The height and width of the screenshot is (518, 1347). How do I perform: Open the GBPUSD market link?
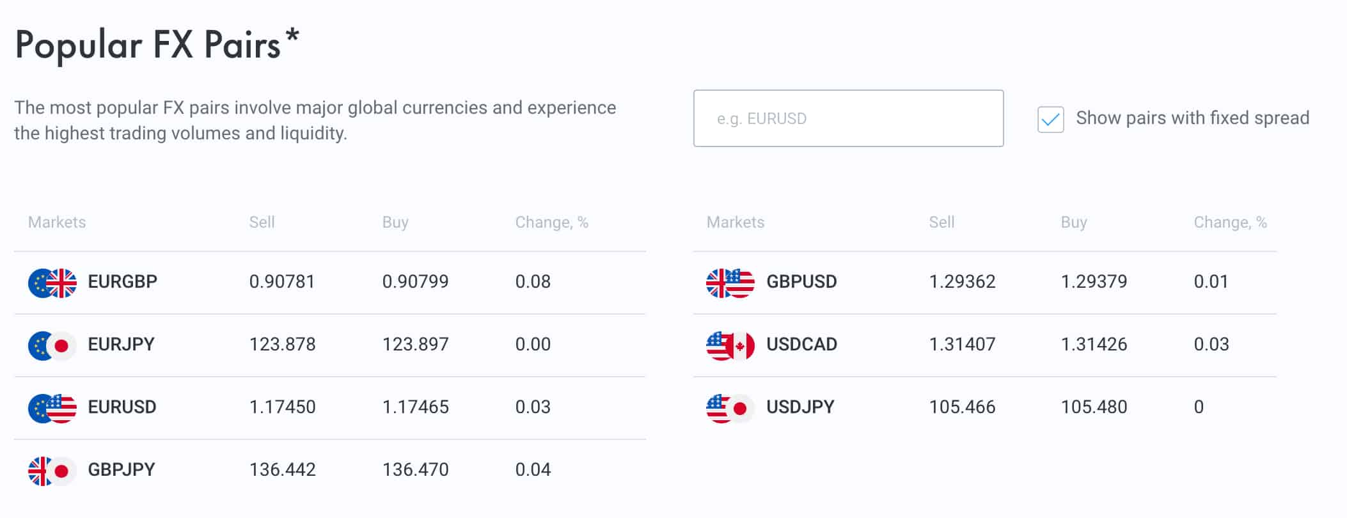pyautogui.click(x=801, y=281)
